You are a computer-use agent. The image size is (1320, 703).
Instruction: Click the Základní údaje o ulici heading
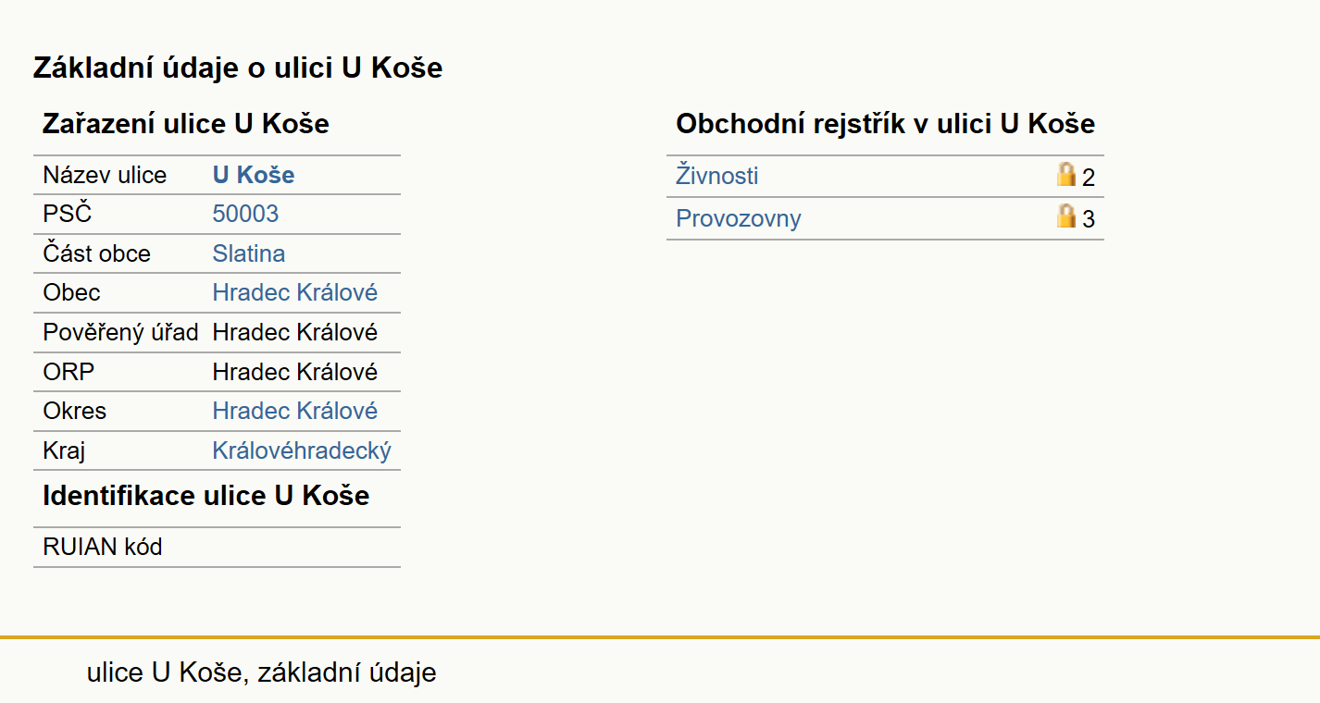[x=238, y=68]
